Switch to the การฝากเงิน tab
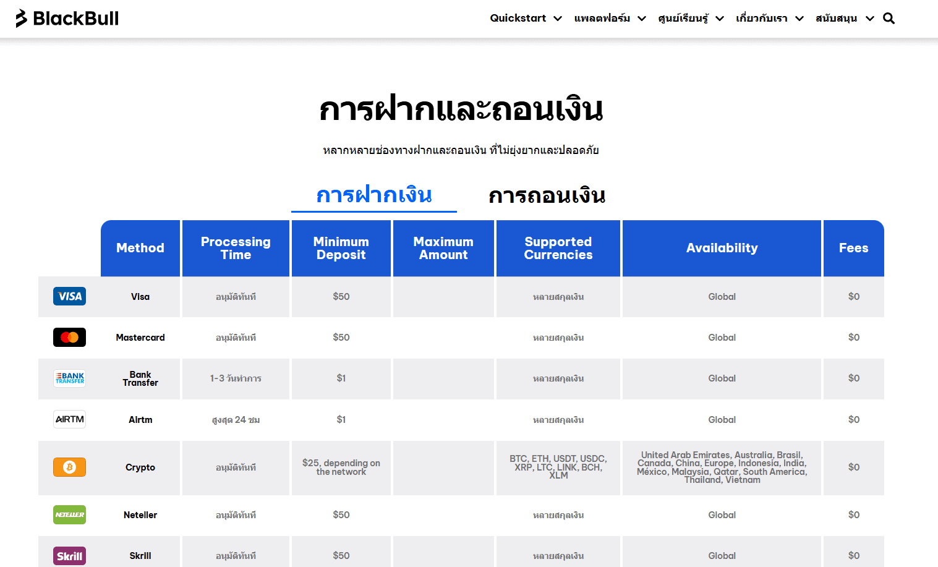The height and width of the screenshot is (567, 938). [374, 195]
